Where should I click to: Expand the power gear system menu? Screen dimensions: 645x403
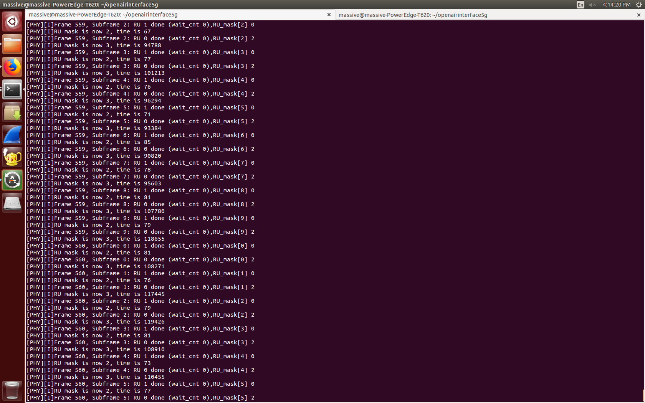click(x=638, y=5)
